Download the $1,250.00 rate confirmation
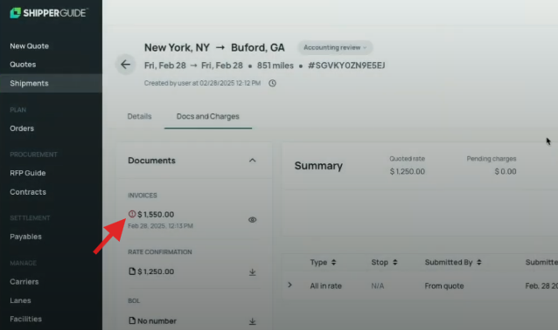Viewport: 558px width, 330px height. (252, 272)
